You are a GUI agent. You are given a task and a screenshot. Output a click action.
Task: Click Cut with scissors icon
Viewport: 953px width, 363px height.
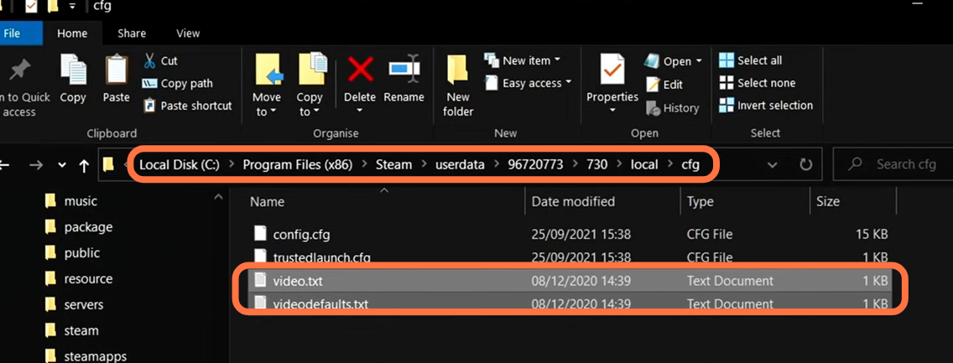coord(160,60)
